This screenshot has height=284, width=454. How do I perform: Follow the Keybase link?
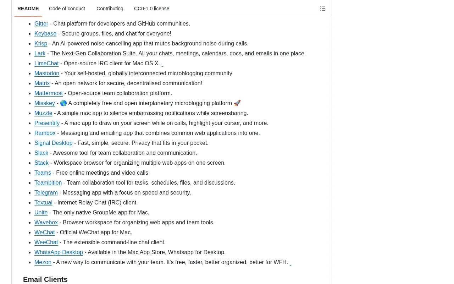[x=45, y=34]
